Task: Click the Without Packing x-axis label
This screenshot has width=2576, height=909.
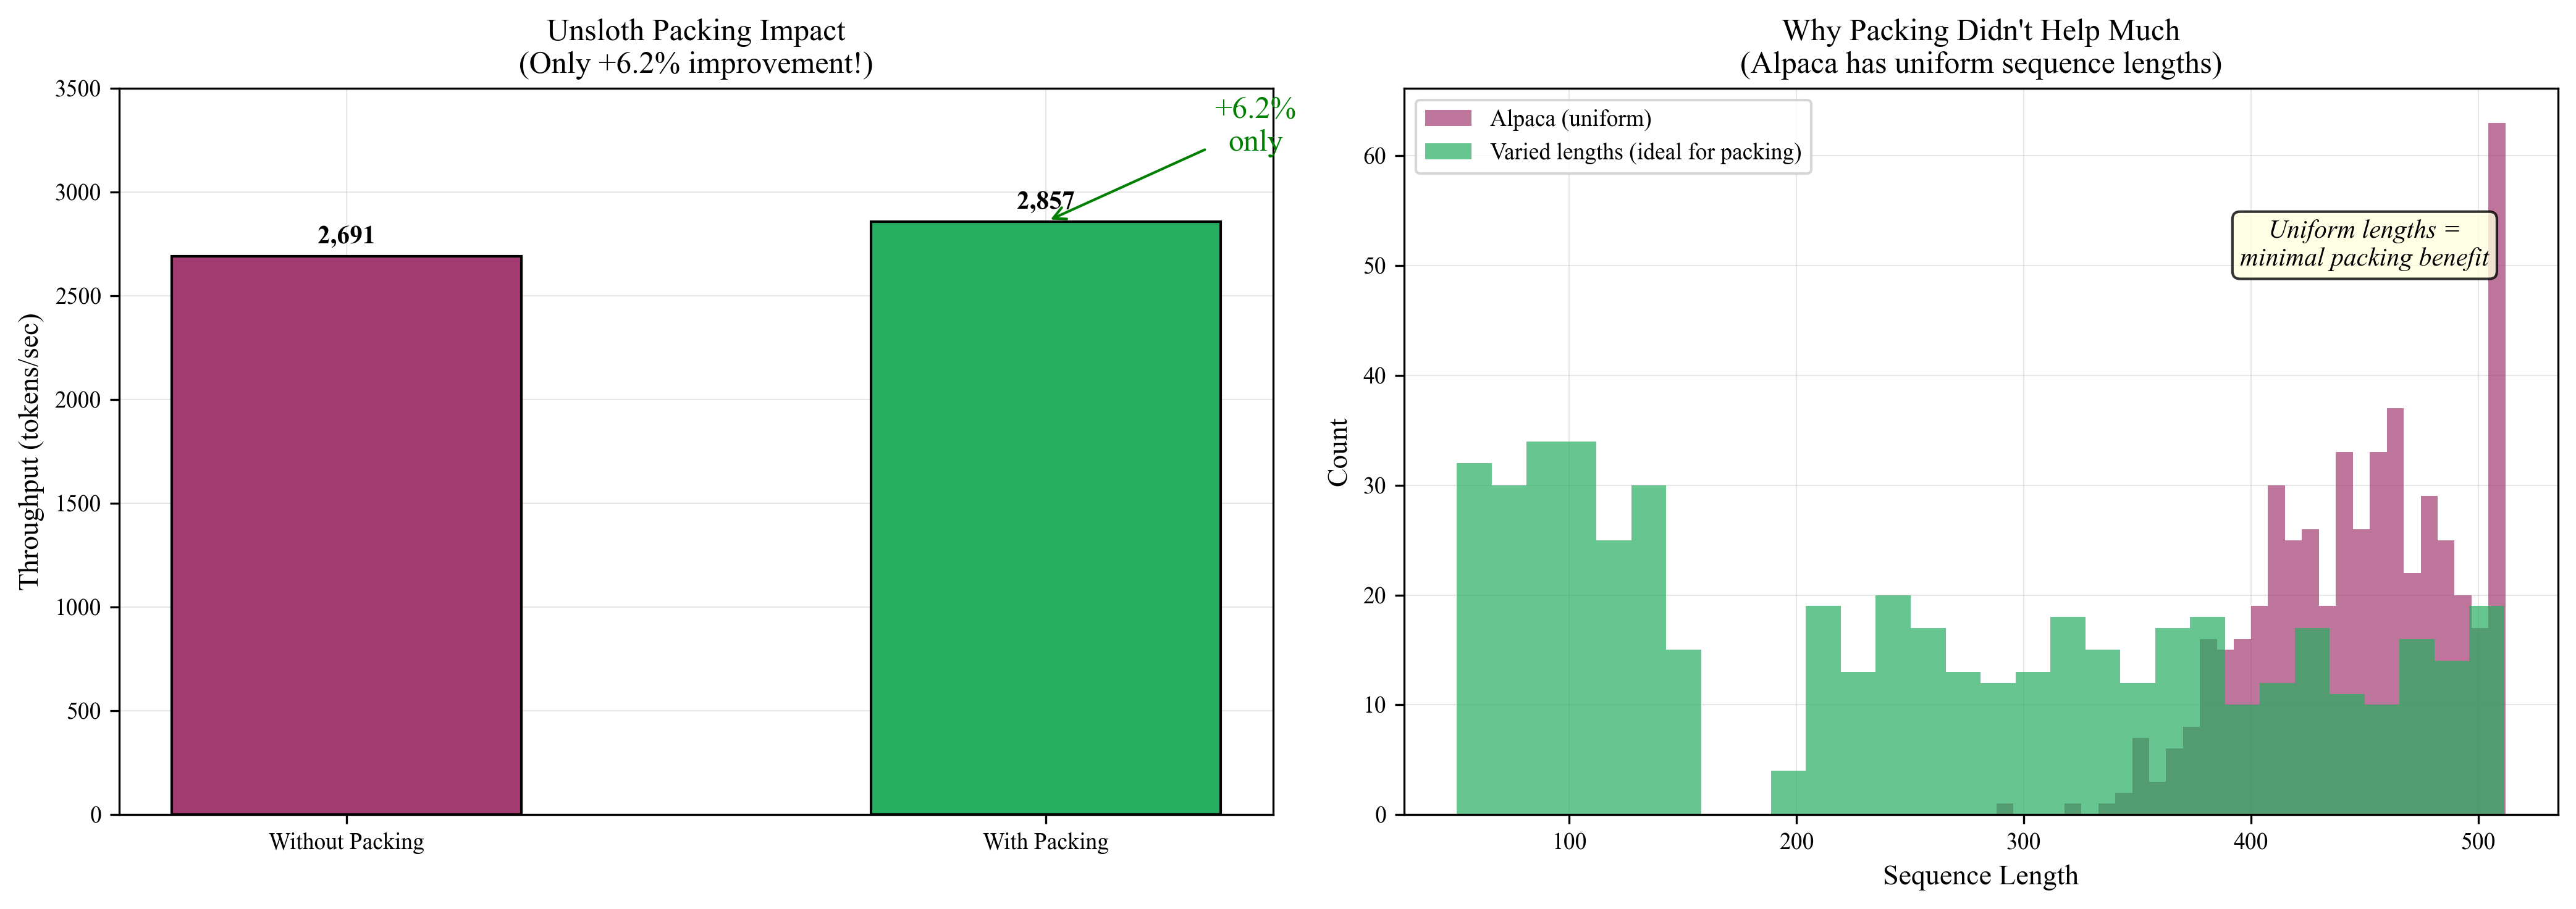Action: [x=346, y=842]
